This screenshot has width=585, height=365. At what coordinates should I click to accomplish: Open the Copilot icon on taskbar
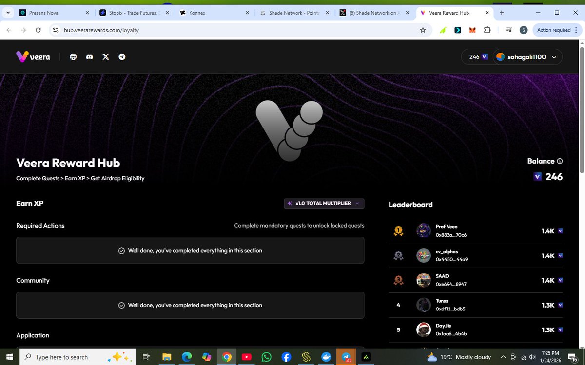207,357
